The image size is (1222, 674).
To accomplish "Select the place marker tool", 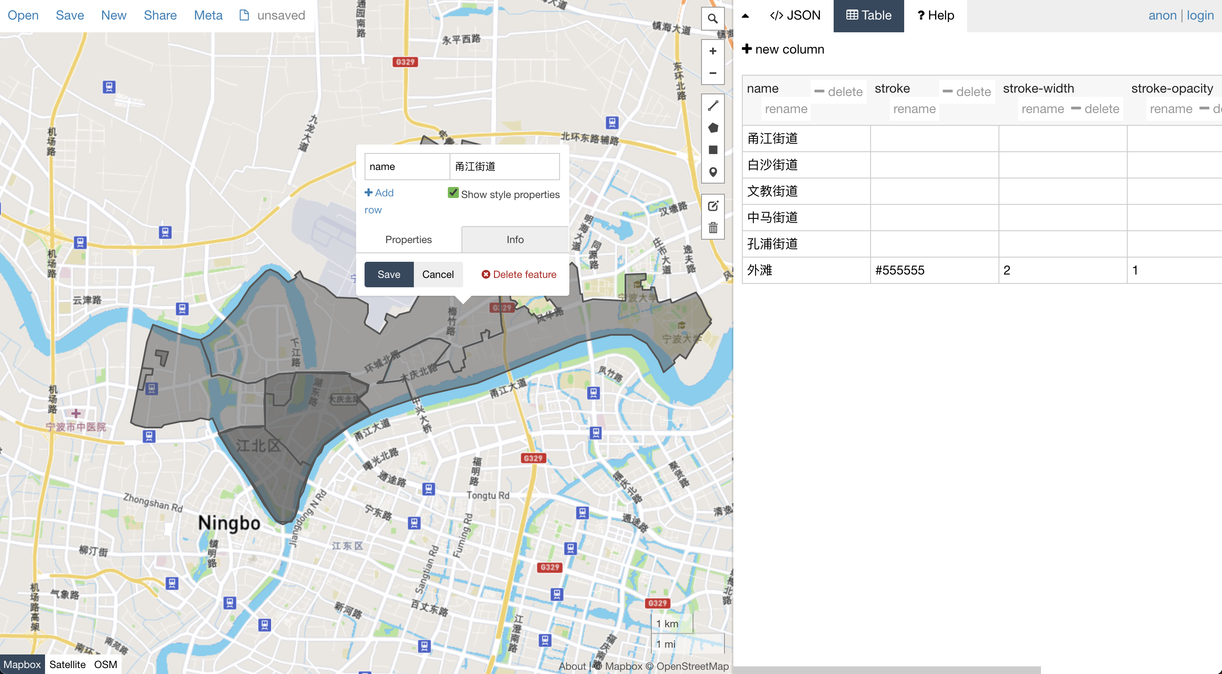I will click(x=712, y=172).
